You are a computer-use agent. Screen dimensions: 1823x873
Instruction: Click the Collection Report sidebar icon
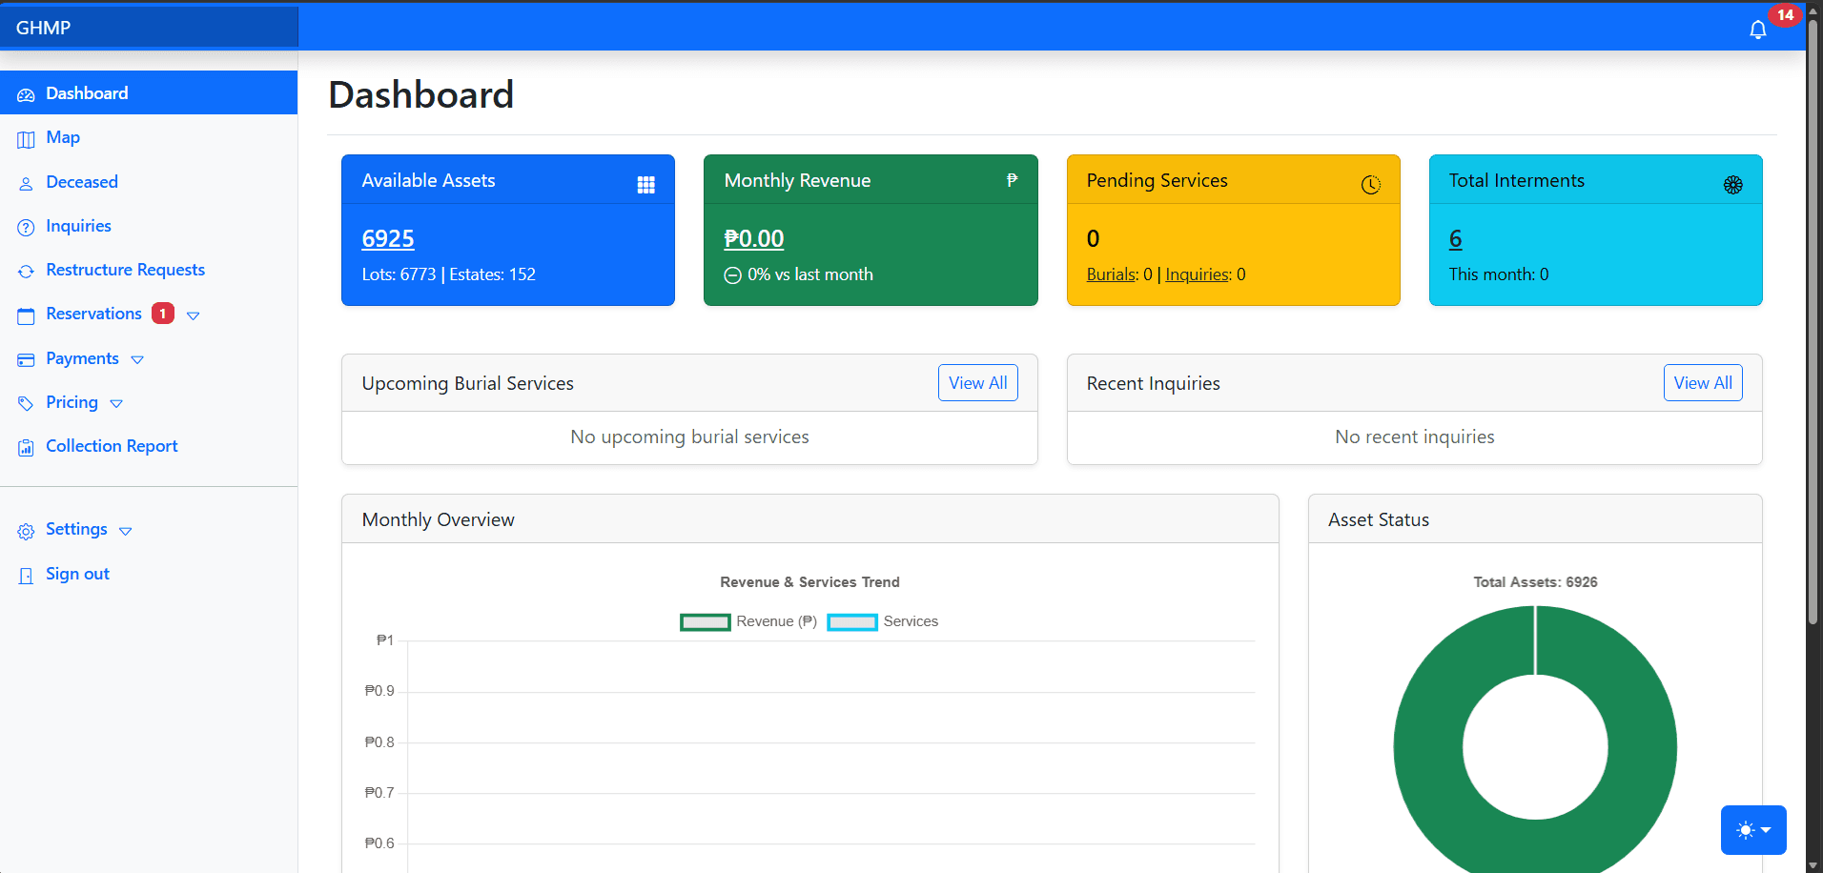[x=26, y=447]
